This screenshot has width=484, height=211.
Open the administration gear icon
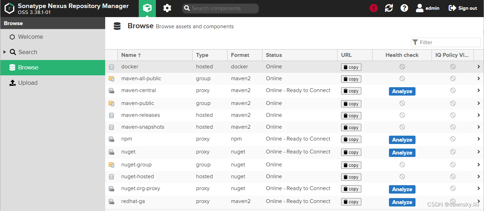coord(167,8)
